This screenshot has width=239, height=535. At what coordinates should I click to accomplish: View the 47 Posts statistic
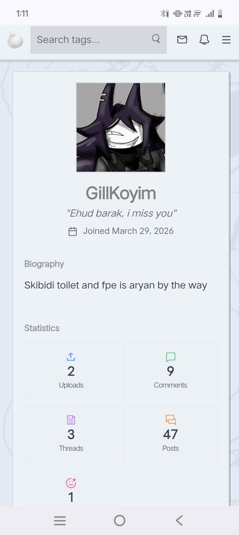coord(171,435)
